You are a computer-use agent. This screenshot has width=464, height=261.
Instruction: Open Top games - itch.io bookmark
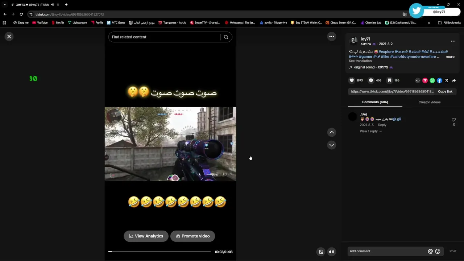(172, 22)
